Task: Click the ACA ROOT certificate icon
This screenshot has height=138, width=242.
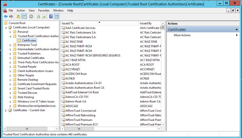Action: click(x=63, y=65)
